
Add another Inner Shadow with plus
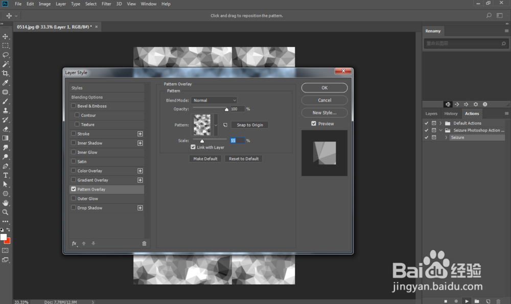point(140,143)
